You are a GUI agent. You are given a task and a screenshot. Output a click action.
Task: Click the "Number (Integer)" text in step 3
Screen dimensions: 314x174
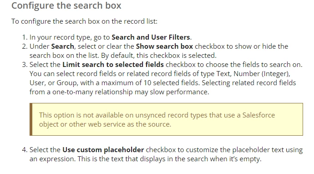point(262,74)
